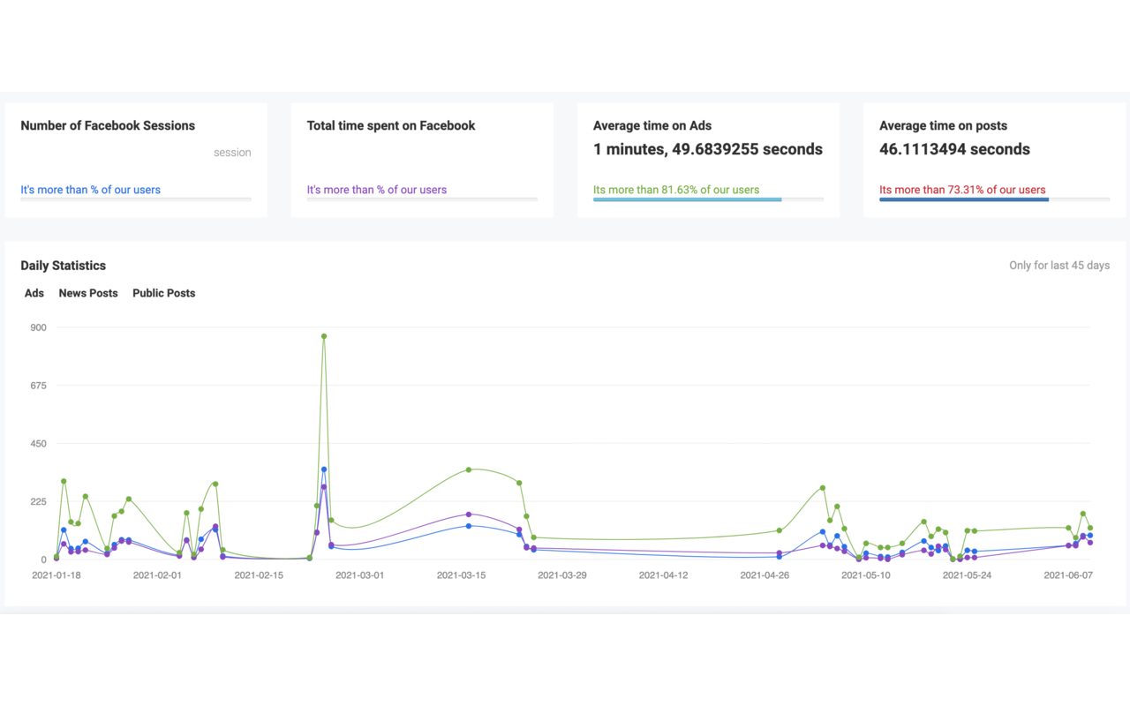Click the Number of Facebook Sessions title
Screen dimensions: 1130x706
point(108,126)
